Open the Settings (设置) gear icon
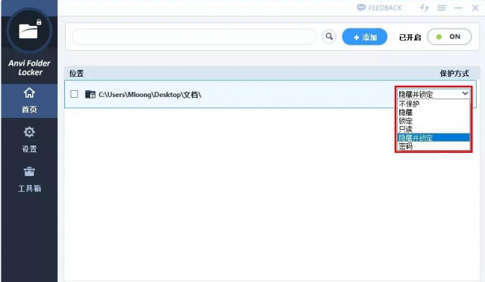The image size is (485, 282). pyautogui.click(x=29, y=132)
